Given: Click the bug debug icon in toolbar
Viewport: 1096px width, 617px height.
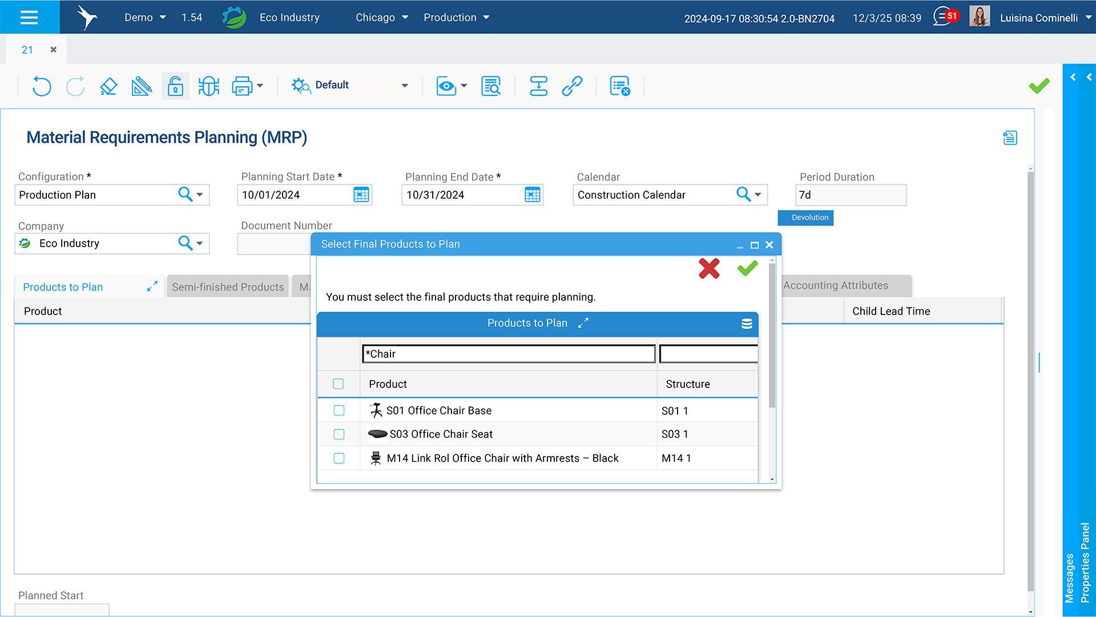Looking at the screenshot, I should tap(208, 86).
